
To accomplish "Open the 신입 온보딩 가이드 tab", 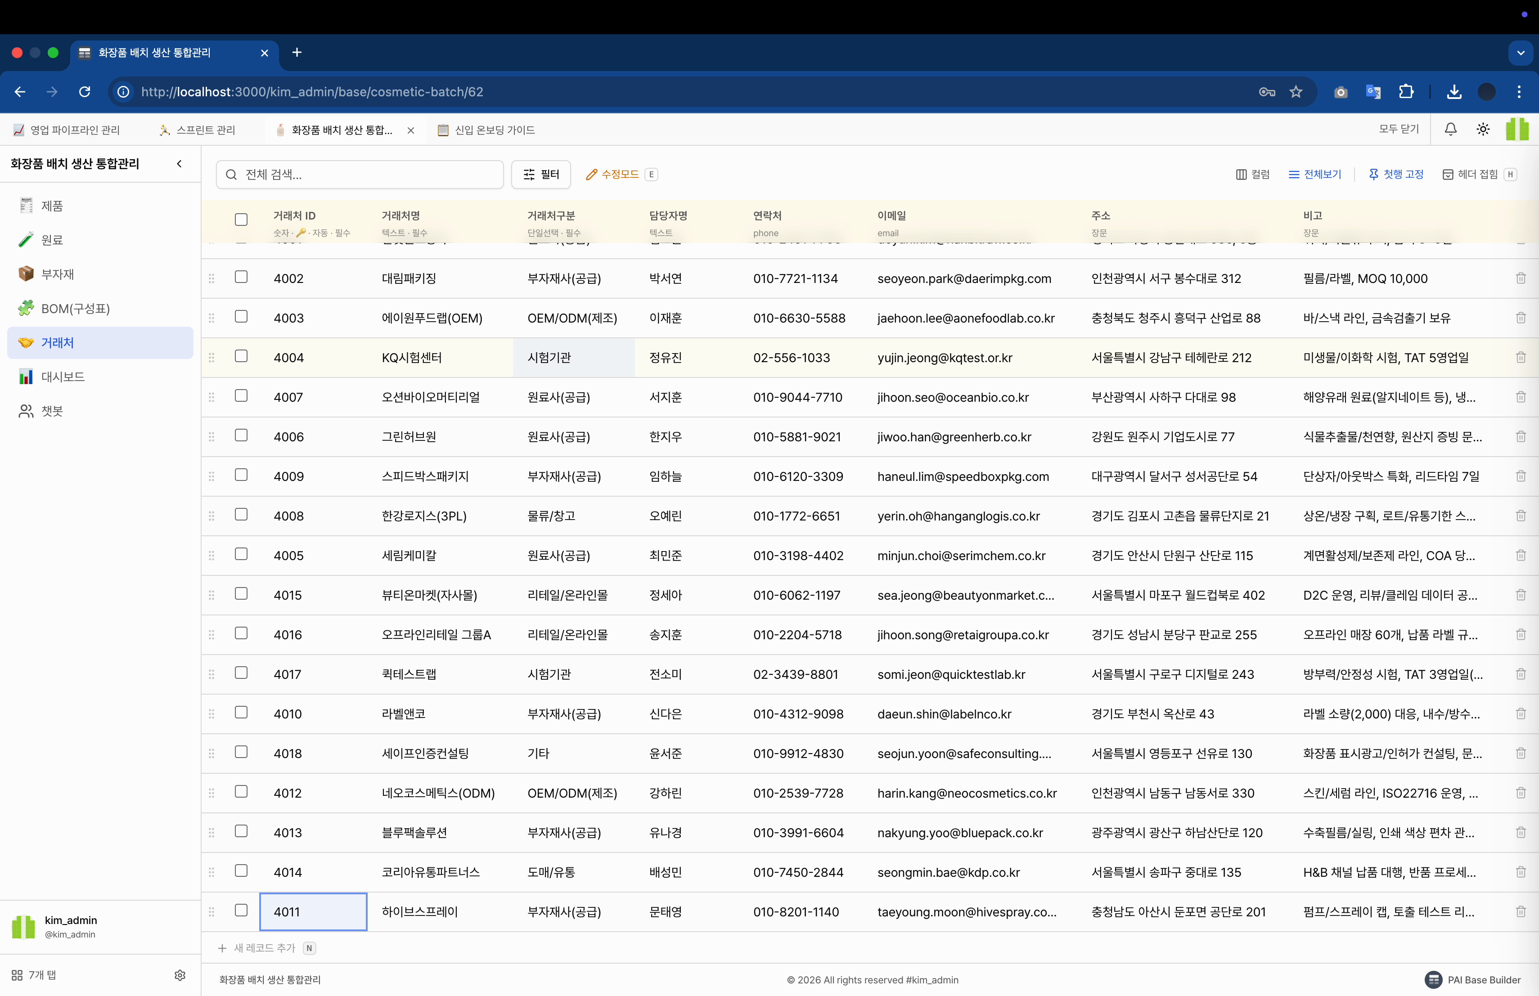I will pyautogui.click(x=494, y=130).
